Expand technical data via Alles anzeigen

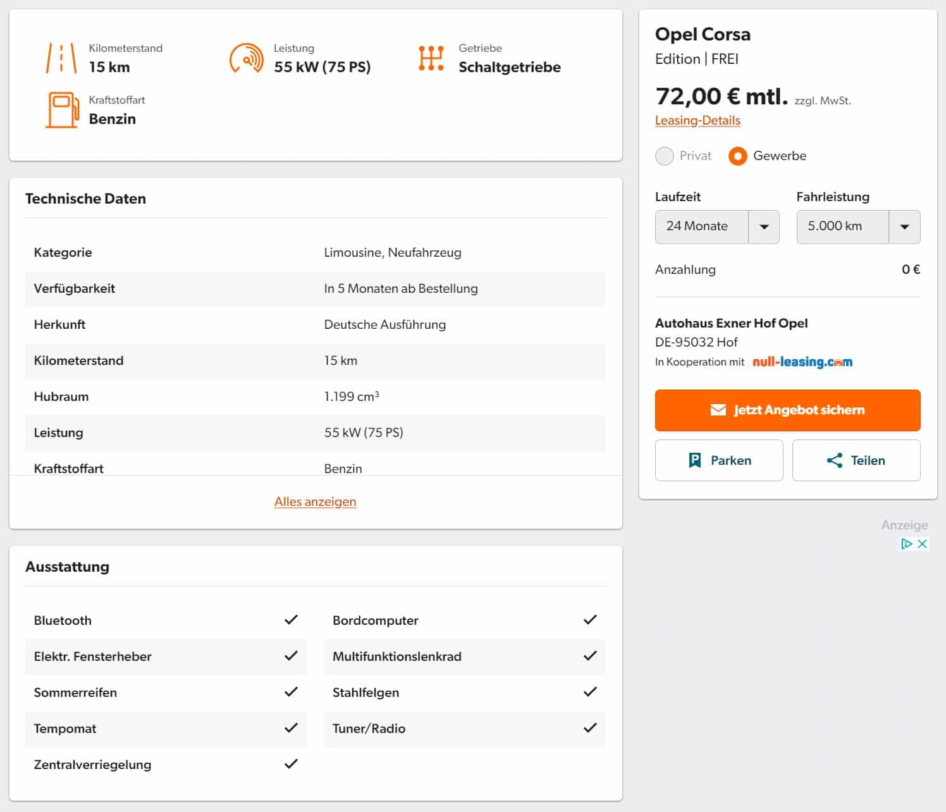click(x=316, y=501)
